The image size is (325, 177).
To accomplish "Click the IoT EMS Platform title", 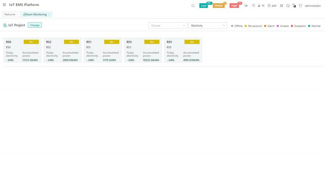I will pos(24,5).
